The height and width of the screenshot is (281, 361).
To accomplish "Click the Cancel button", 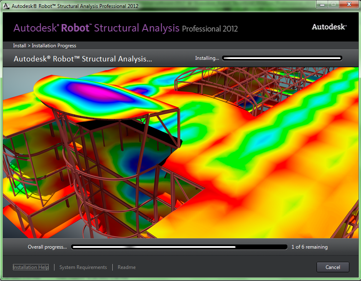I will 333,267.
